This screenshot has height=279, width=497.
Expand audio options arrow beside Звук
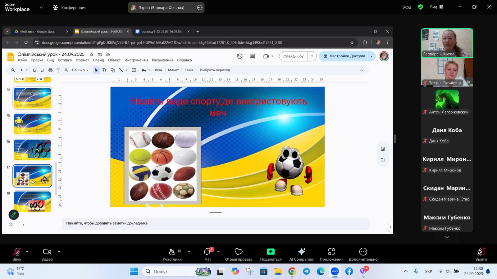[27, 252]
